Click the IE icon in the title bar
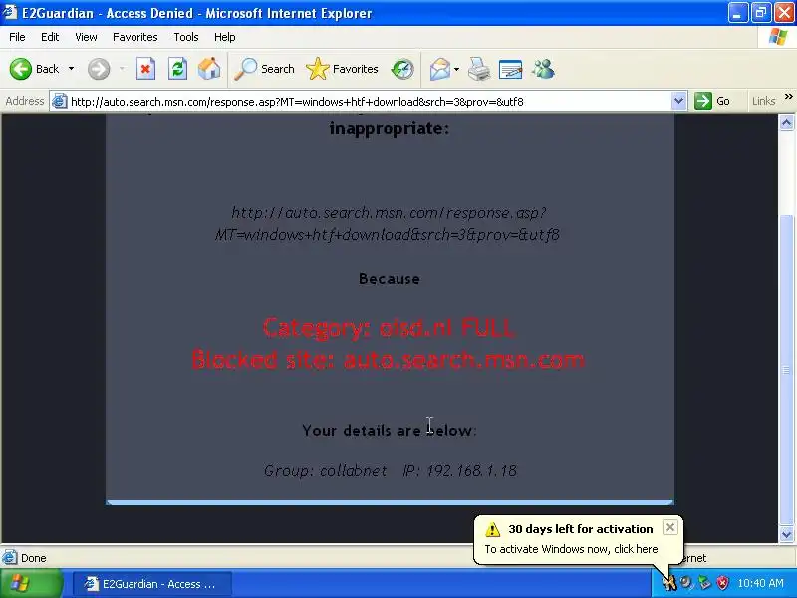 (x=10, y=12)
